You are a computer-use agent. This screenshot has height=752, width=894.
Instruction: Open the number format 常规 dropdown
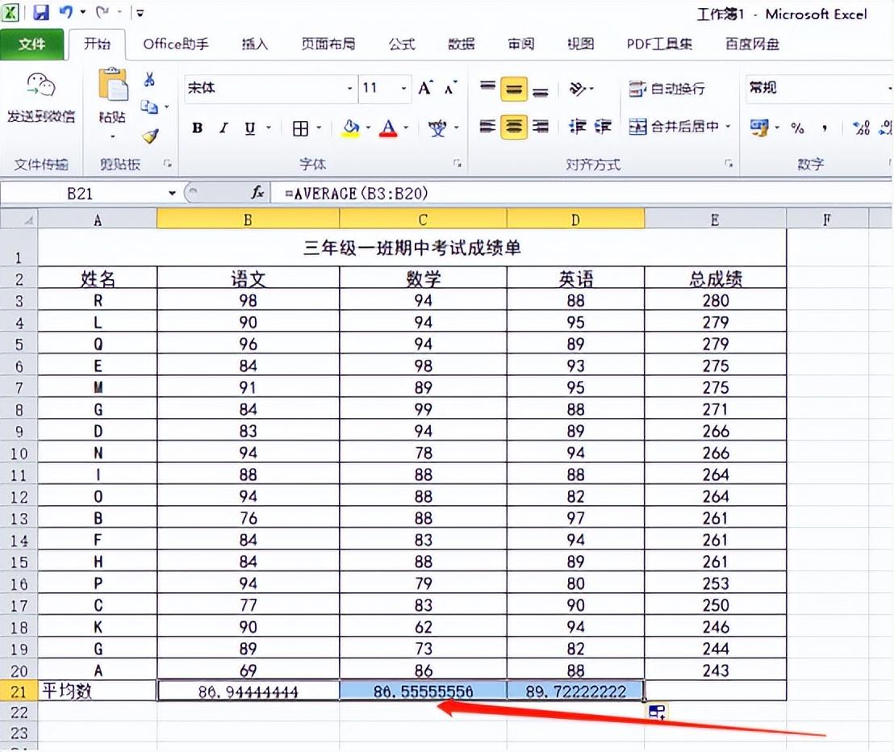tap(889, 89)
